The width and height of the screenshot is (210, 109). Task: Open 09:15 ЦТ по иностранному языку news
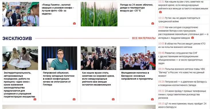click(182, 105)
